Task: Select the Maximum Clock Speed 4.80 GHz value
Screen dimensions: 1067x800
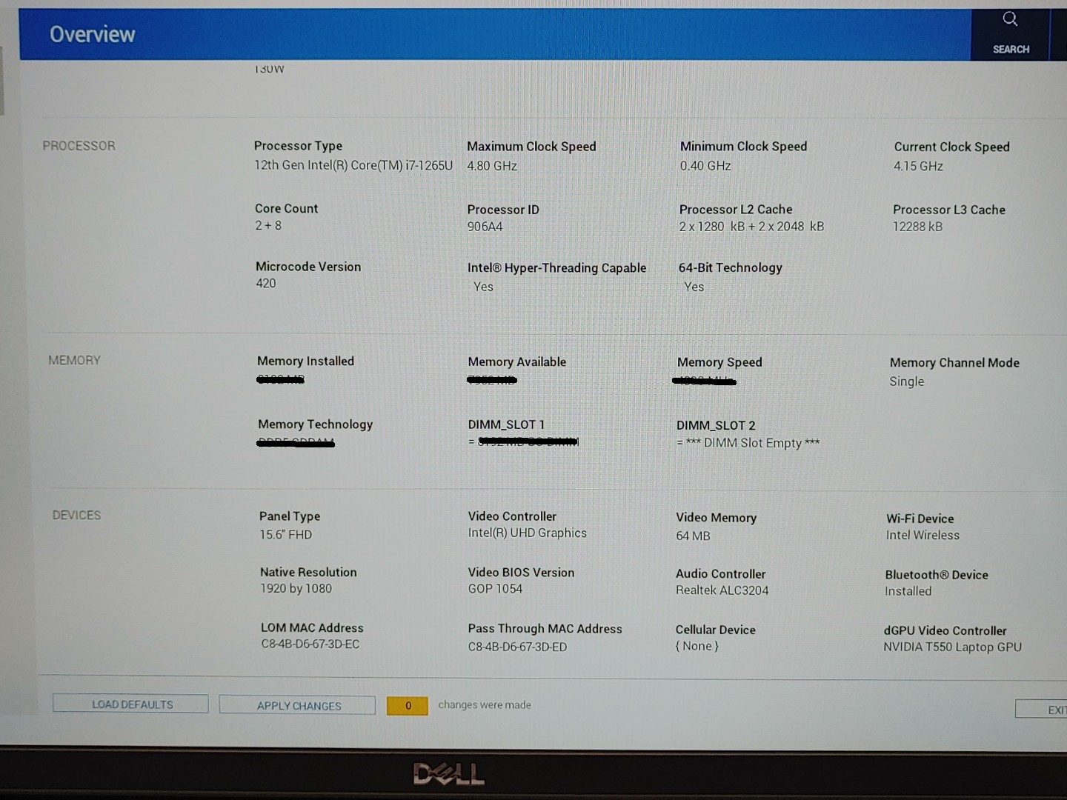Action: click(492, 166)
